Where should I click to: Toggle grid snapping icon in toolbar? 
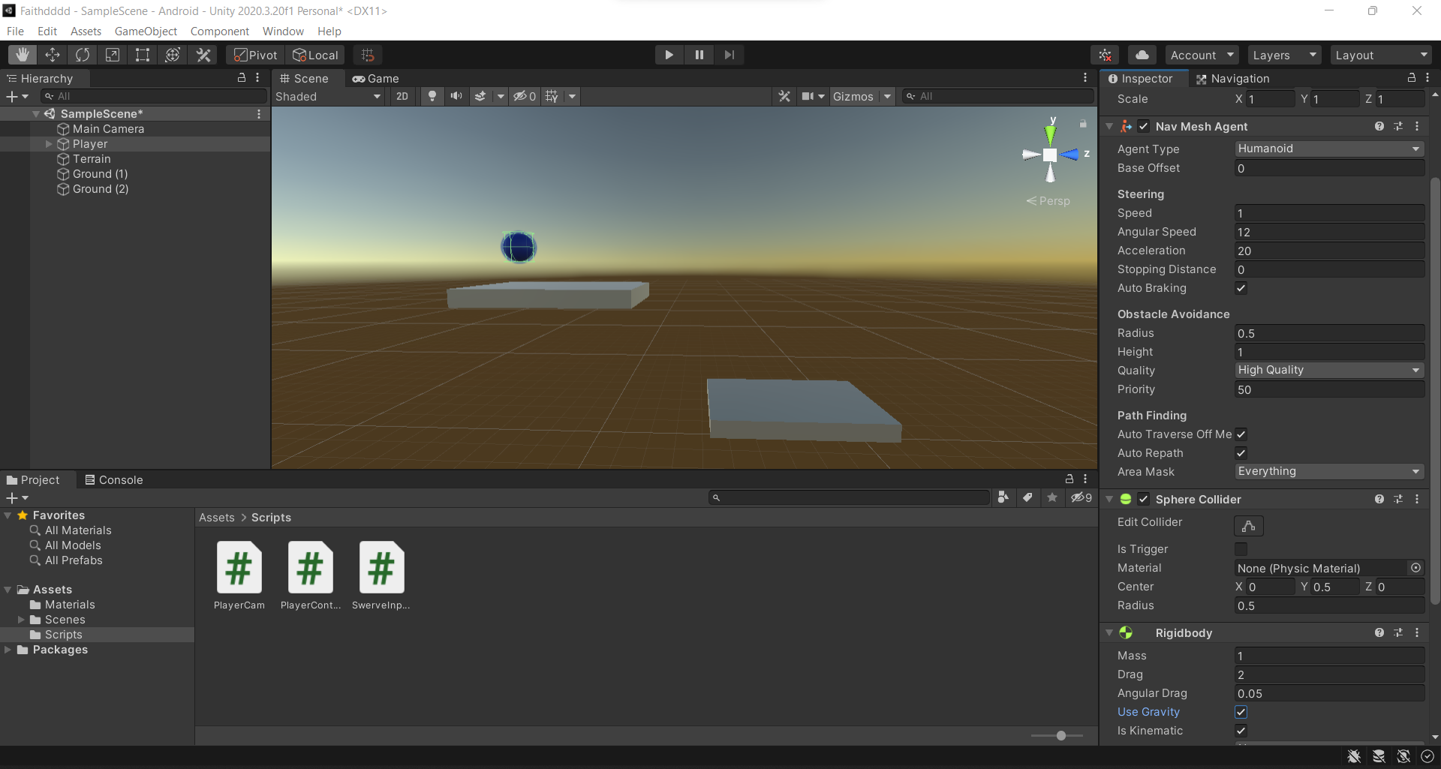(368, 55)
